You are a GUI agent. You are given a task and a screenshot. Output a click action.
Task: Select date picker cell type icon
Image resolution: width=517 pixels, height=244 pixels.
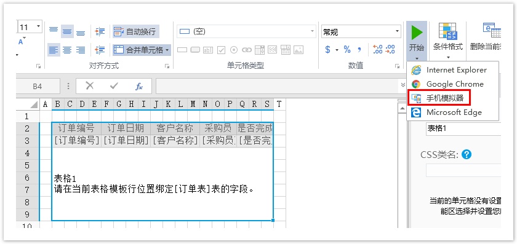click(x=286, y=50)
